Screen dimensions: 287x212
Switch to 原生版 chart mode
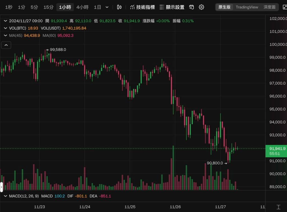coord(224,7)
